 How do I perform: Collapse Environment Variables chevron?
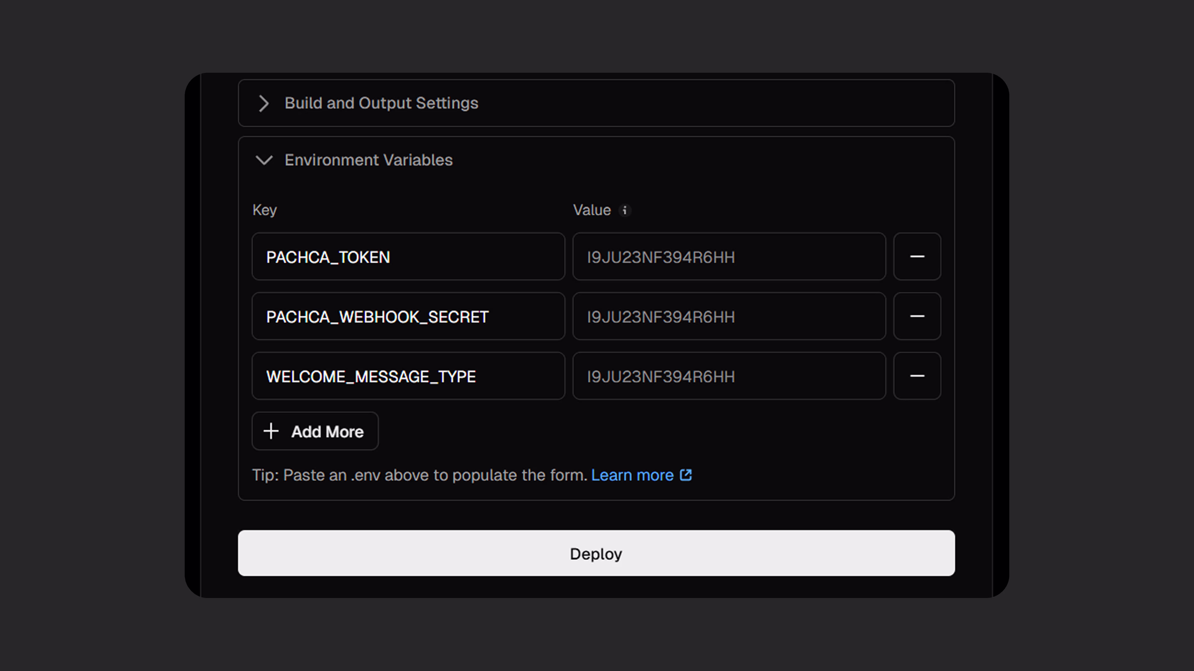(x=264, y=160)
